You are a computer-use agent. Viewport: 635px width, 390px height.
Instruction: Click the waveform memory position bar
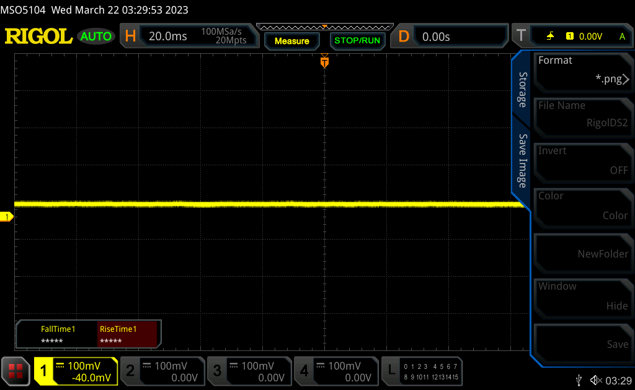pos(325,27)
